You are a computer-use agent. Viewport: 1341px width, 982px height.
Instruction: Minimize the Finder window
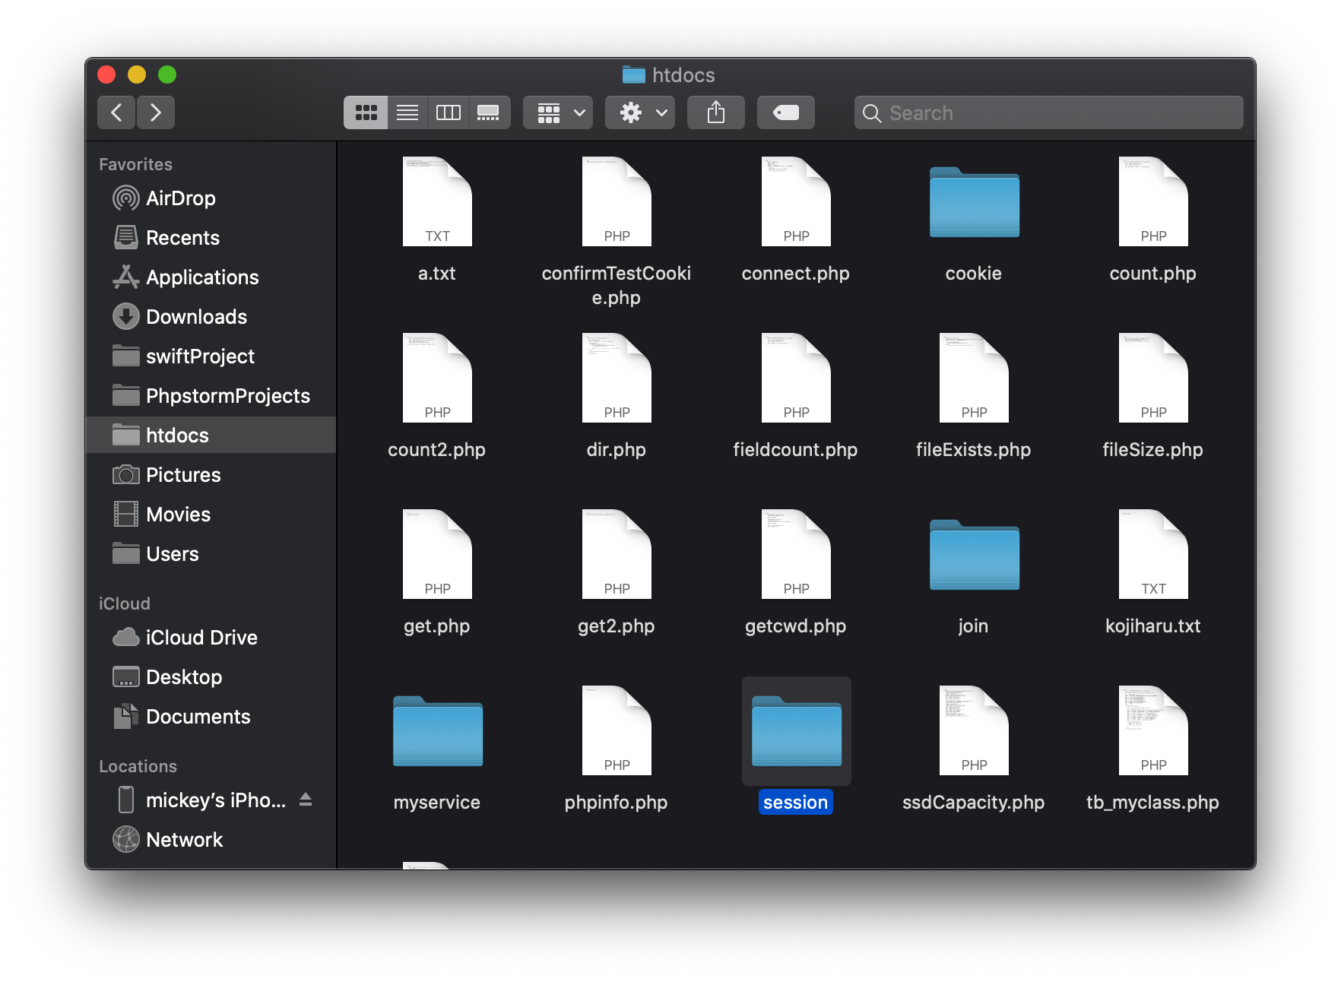137,74
